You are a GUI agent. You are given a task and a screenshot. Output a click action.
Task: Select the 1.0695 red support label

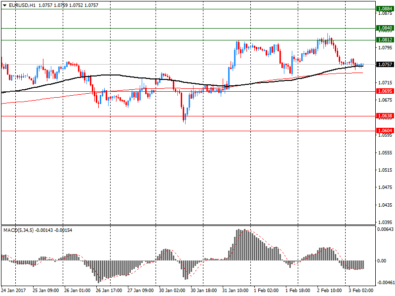tap(385, 91)
